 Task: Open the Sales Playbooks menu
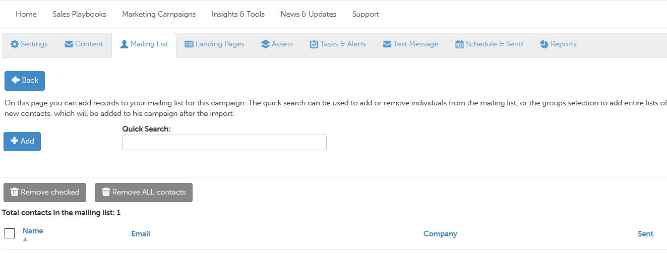pyautogui.click(x=79, y=14)
